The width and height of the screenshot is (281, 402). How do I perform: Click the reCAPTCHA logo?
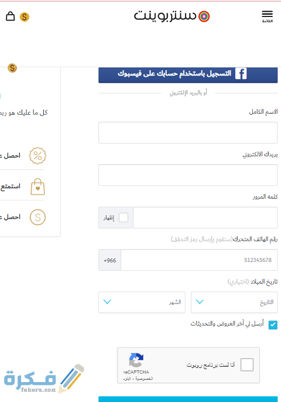pyautogui.click(x=136, y=360)
